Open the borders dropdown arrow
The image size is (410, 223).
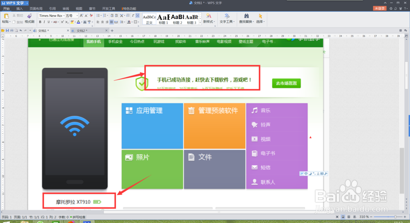click(x=139, y=22)
